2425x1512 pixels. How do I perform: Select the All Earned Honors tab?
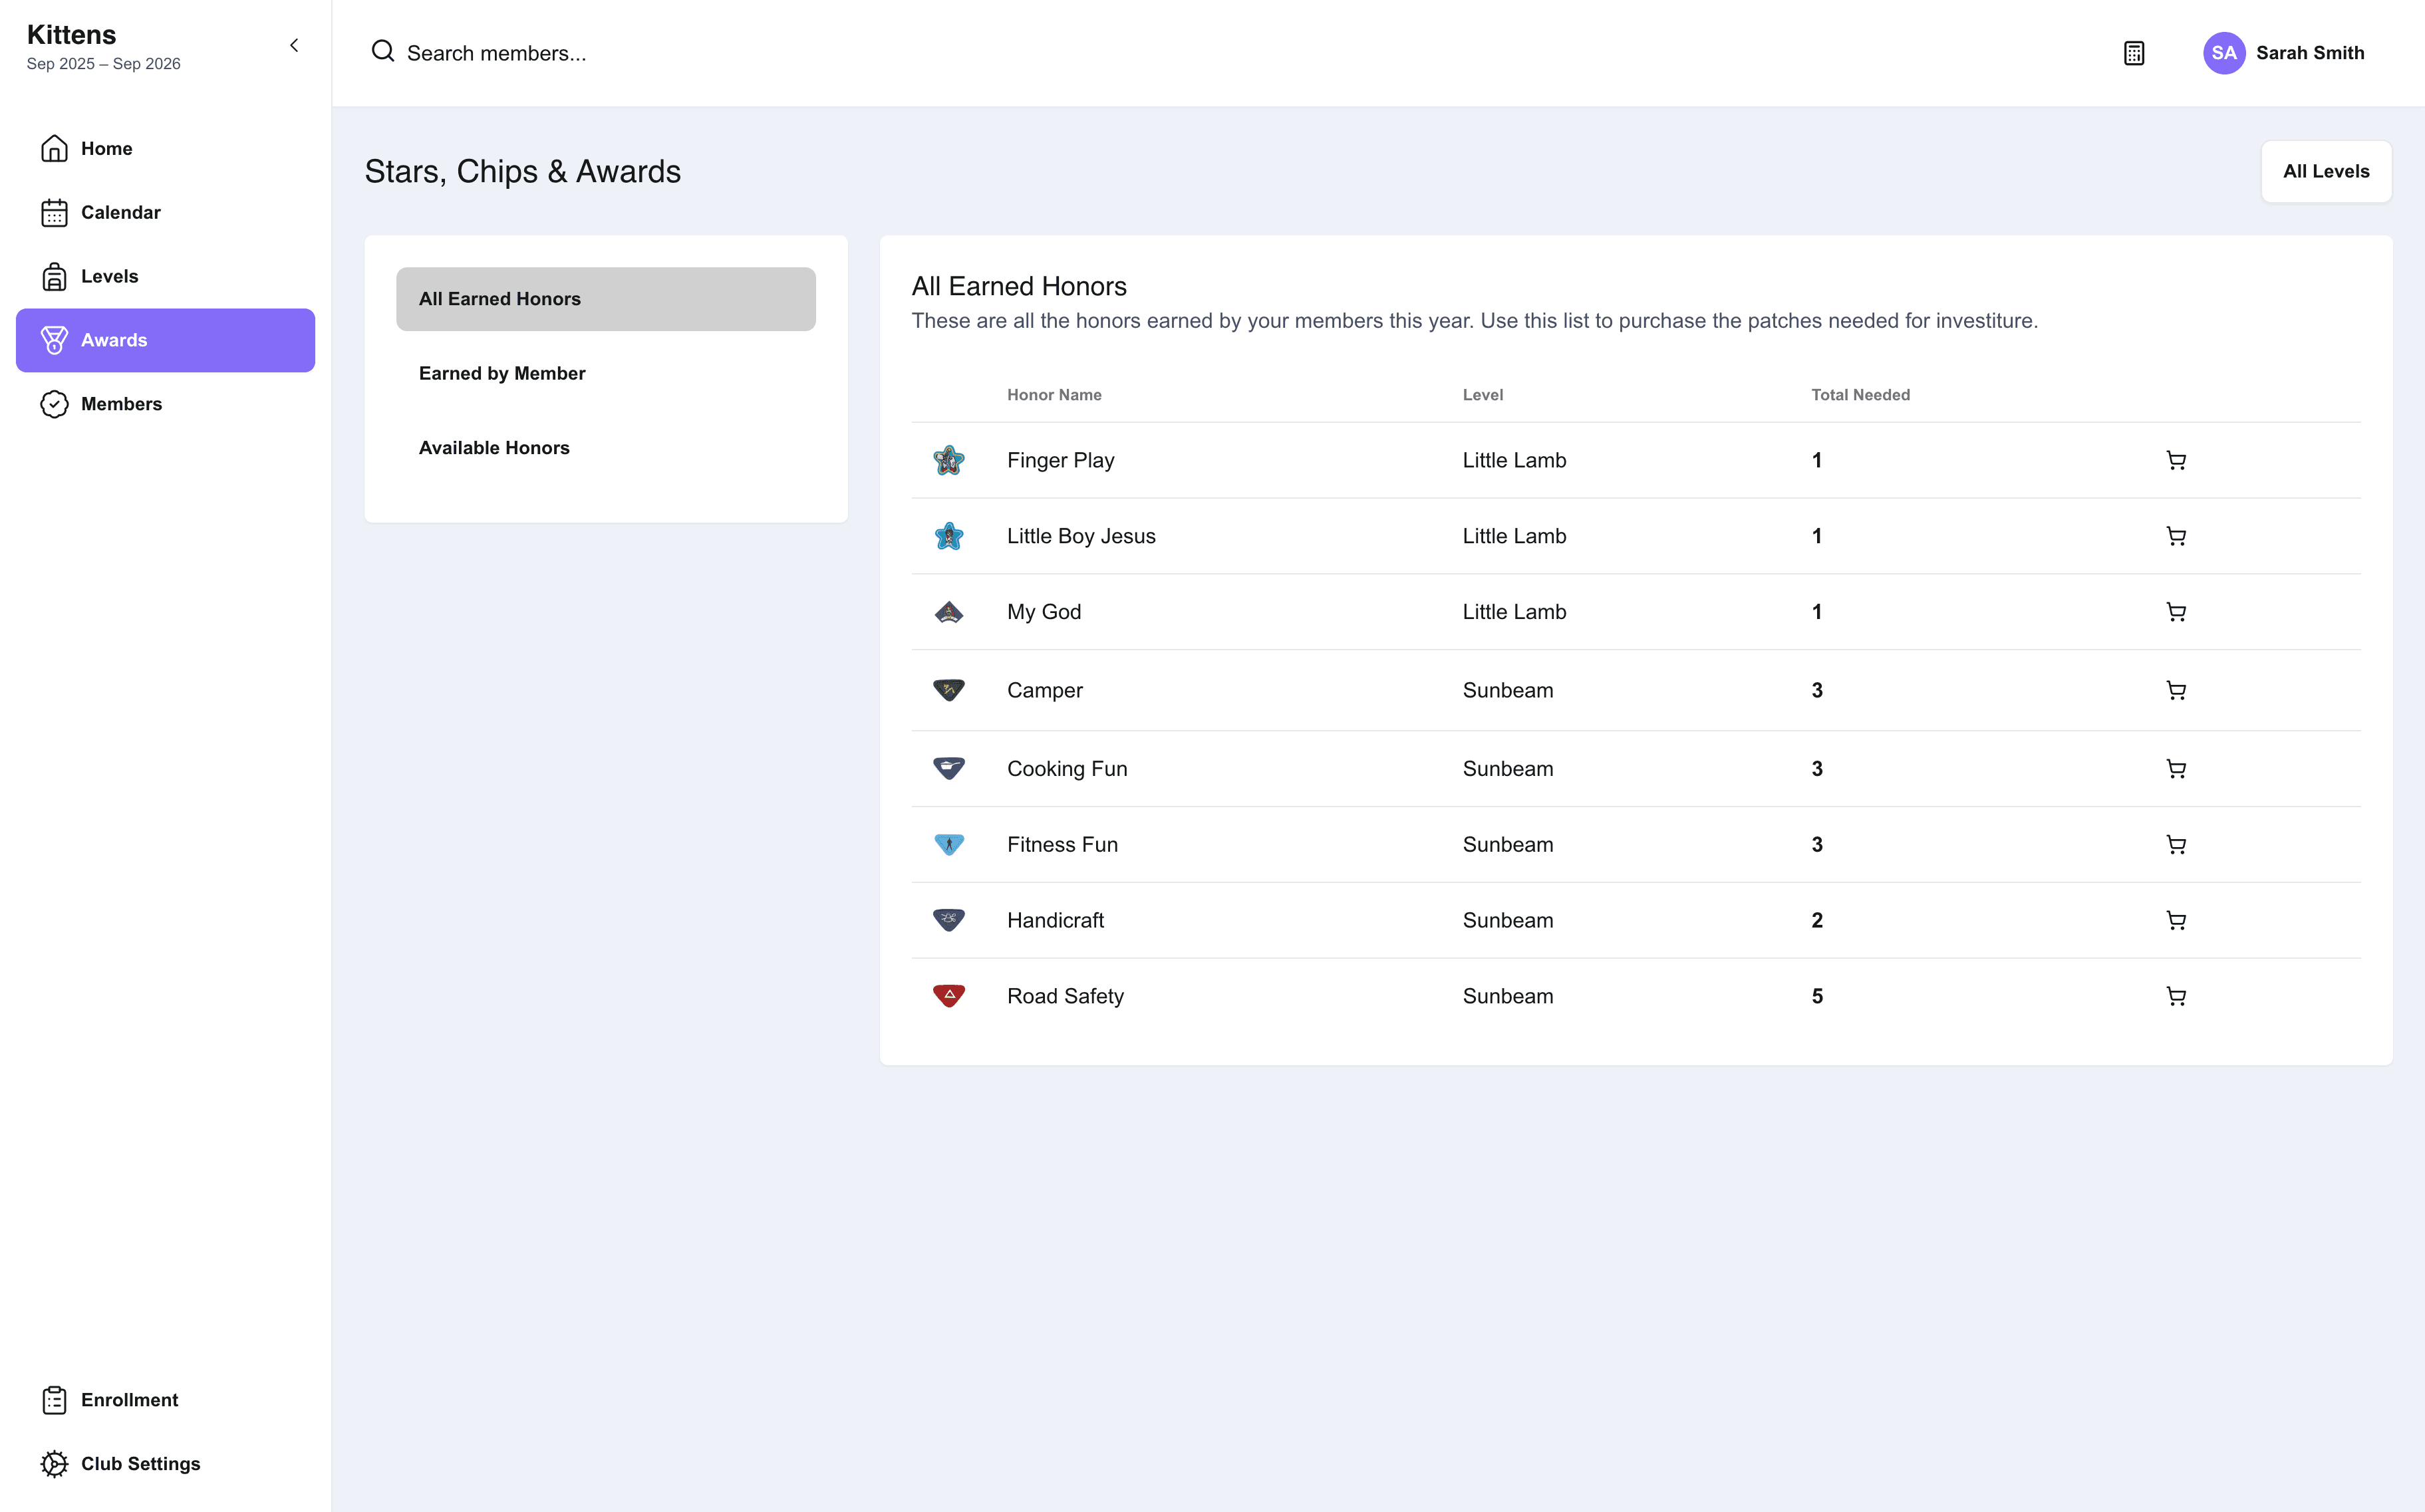(x=606, y=299)
